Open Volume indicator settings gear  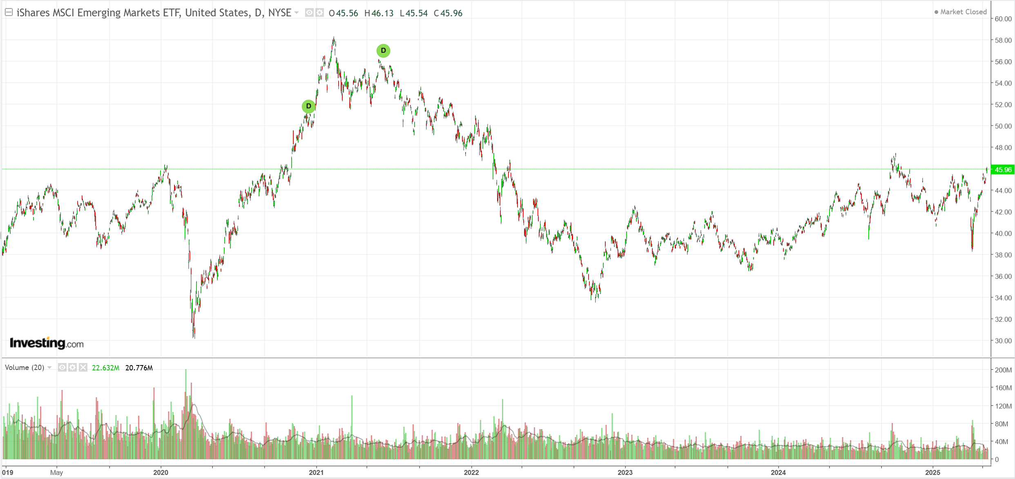coord(72,368)
